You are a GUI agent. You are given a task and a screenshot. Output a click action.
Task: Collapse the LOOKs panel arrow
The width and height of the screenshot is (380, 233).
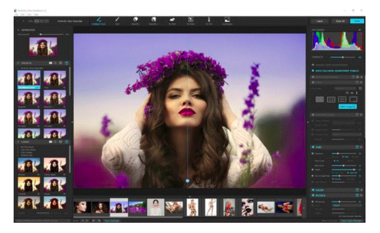click(x=18, y=142)
